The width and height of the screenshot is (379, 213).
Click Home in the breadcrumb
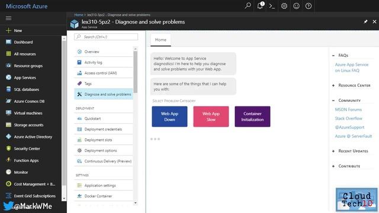(79, 15)
